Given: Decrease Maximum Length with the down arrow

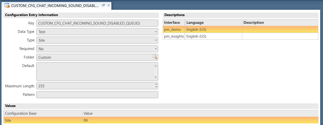Looking at the screenshot, I should (x=156, y=87).
